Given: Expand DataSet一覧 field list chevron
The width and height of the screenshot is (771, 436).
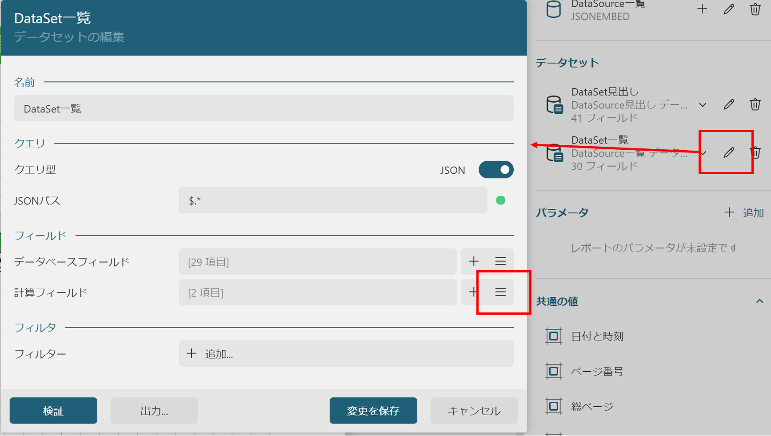Looking at the screenshot, I should pyautogui.click(x=703, y=153).
